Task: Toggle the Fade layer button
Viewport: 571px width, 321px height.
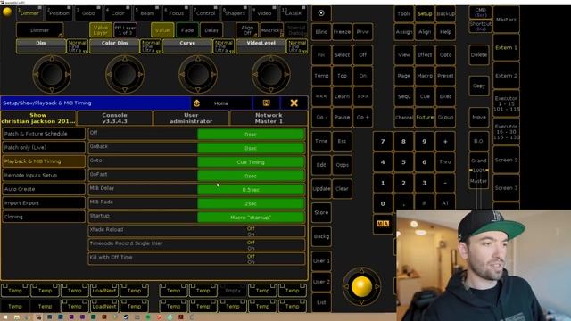Action: click(187, 30)
